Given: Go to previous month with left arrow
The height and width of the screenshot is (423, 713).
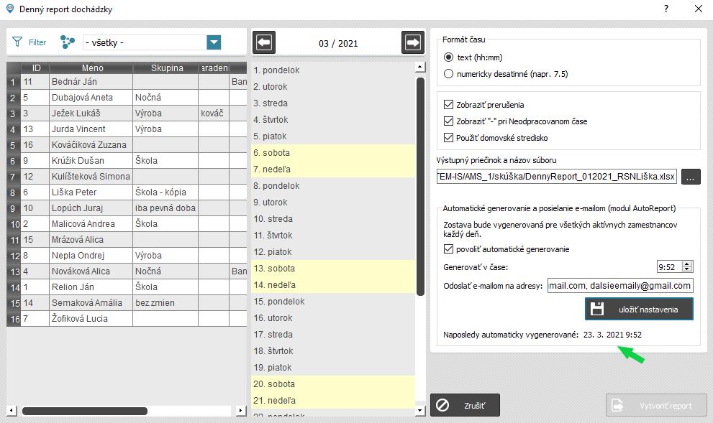Looking at the screenshot, I should [264, 43].
